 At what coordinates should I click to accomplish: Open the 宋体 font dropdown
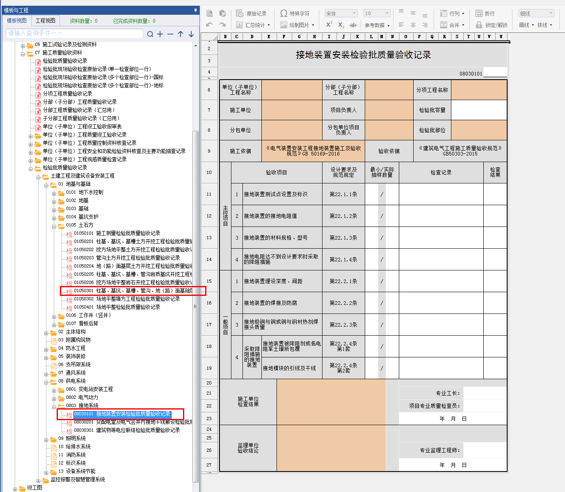tap(354, 14)
